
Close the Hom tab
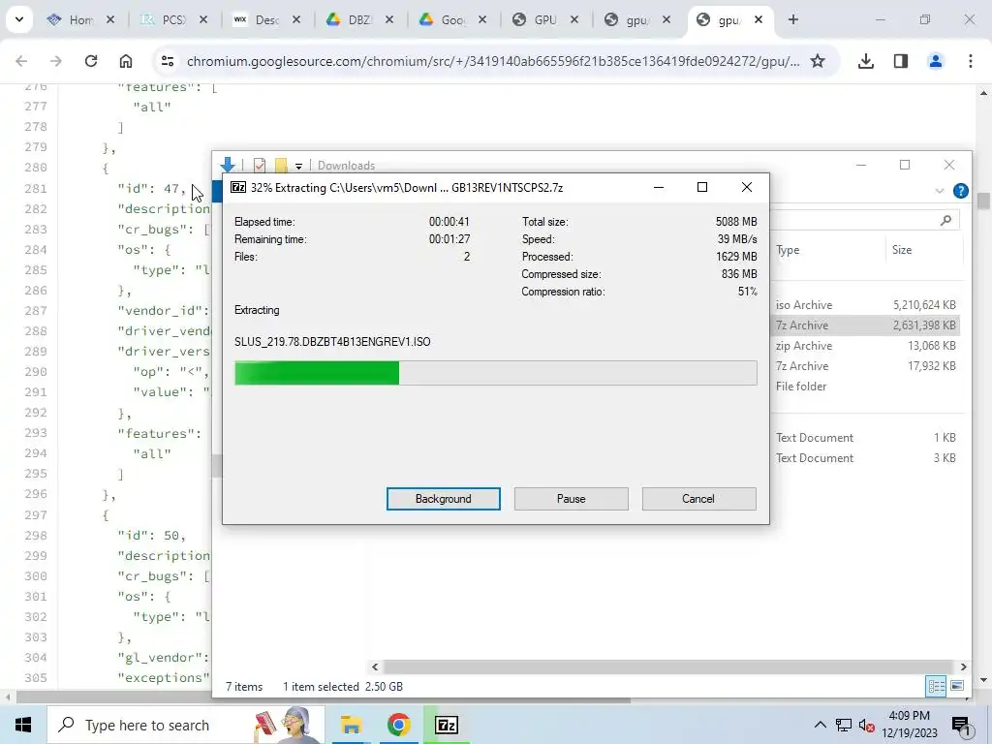tap(110, 20)
